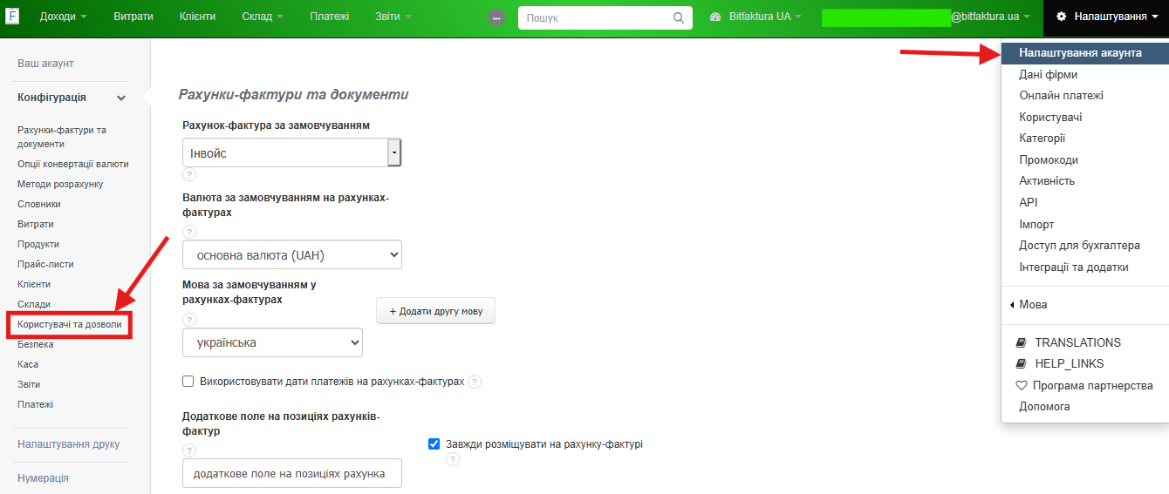Open Продукти sidebar link
1169x494 pixels.
38,244
